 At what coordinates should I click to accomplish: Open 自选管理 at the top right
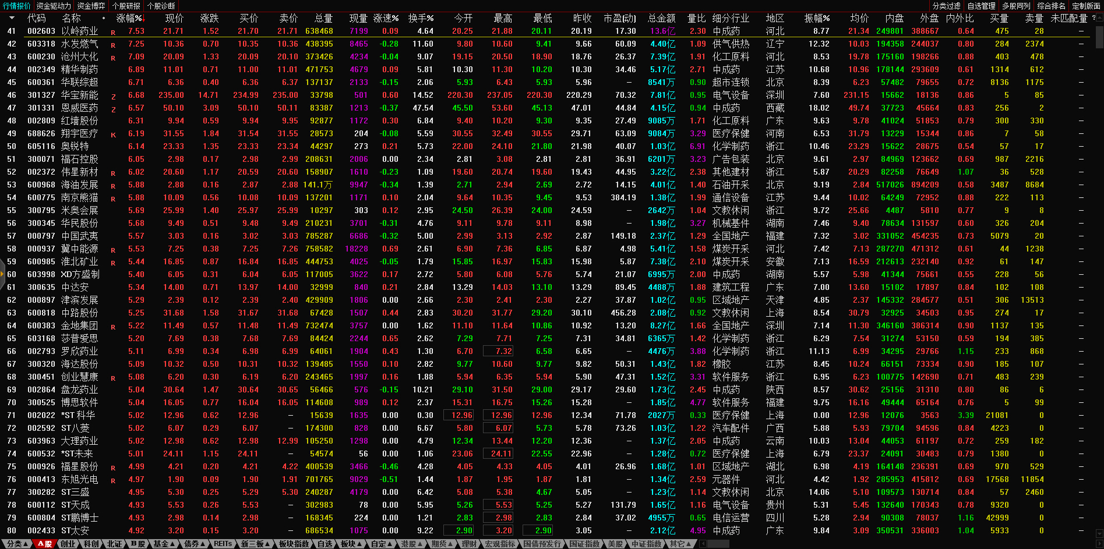(x=981, y=6)
